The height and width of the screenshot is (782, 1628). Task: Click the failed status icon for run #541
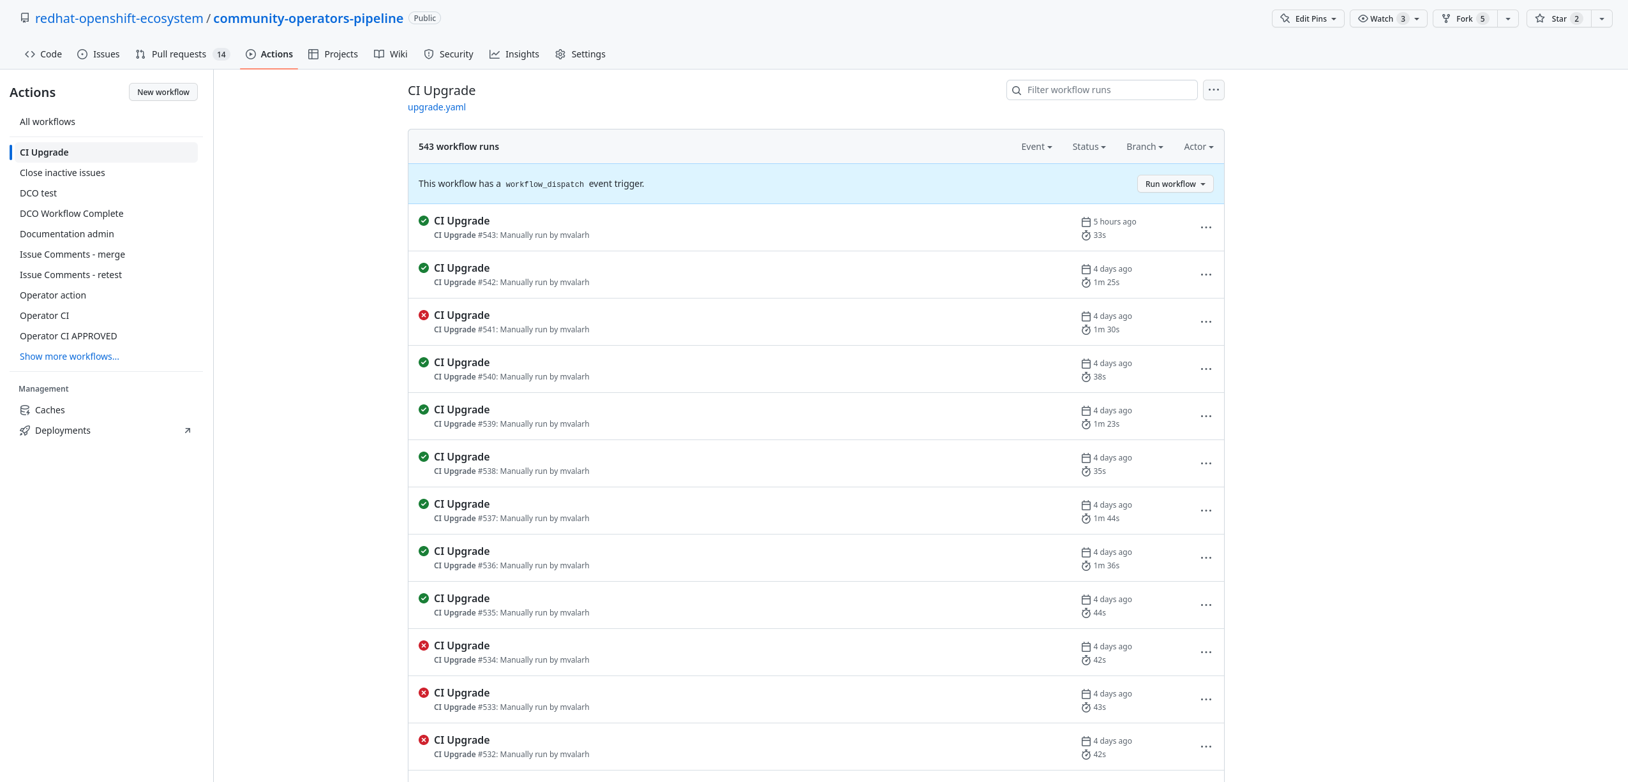click(x=424, y=315)
